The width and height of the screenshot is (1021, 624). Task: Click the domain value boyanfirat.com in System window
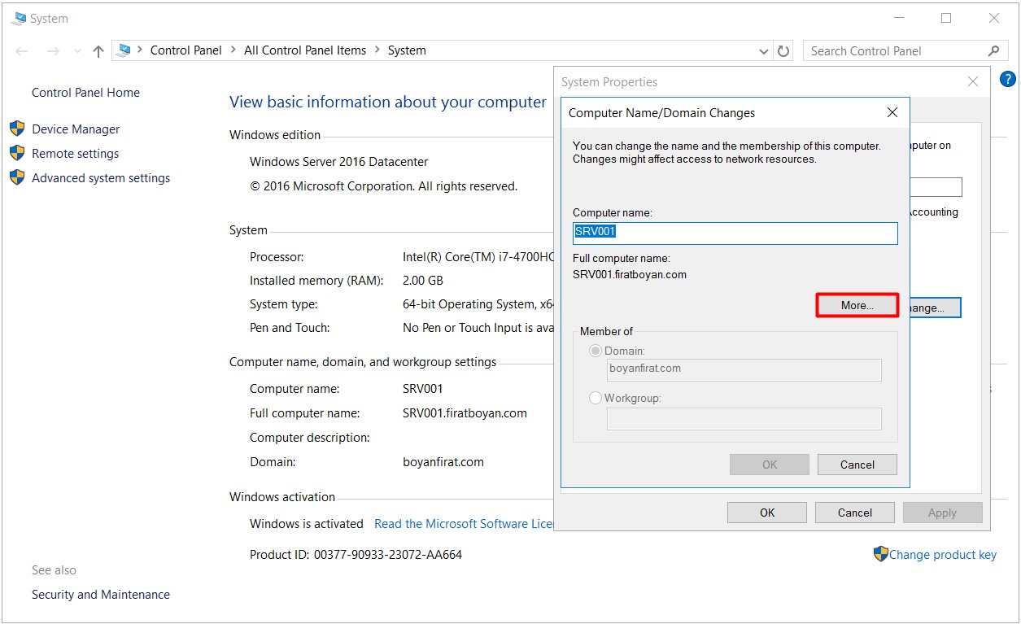[x=443, y=462]
